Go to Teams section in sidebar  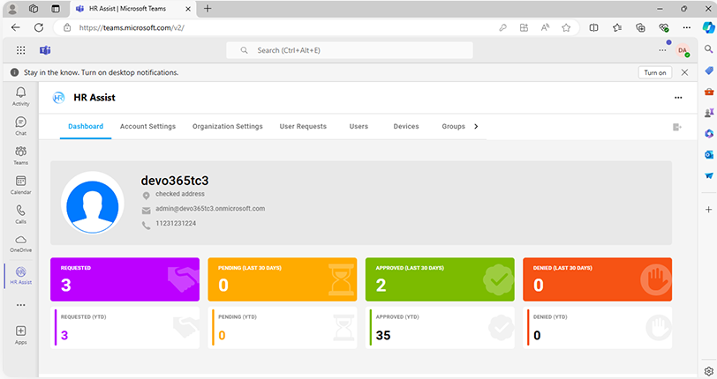[20, 155]
